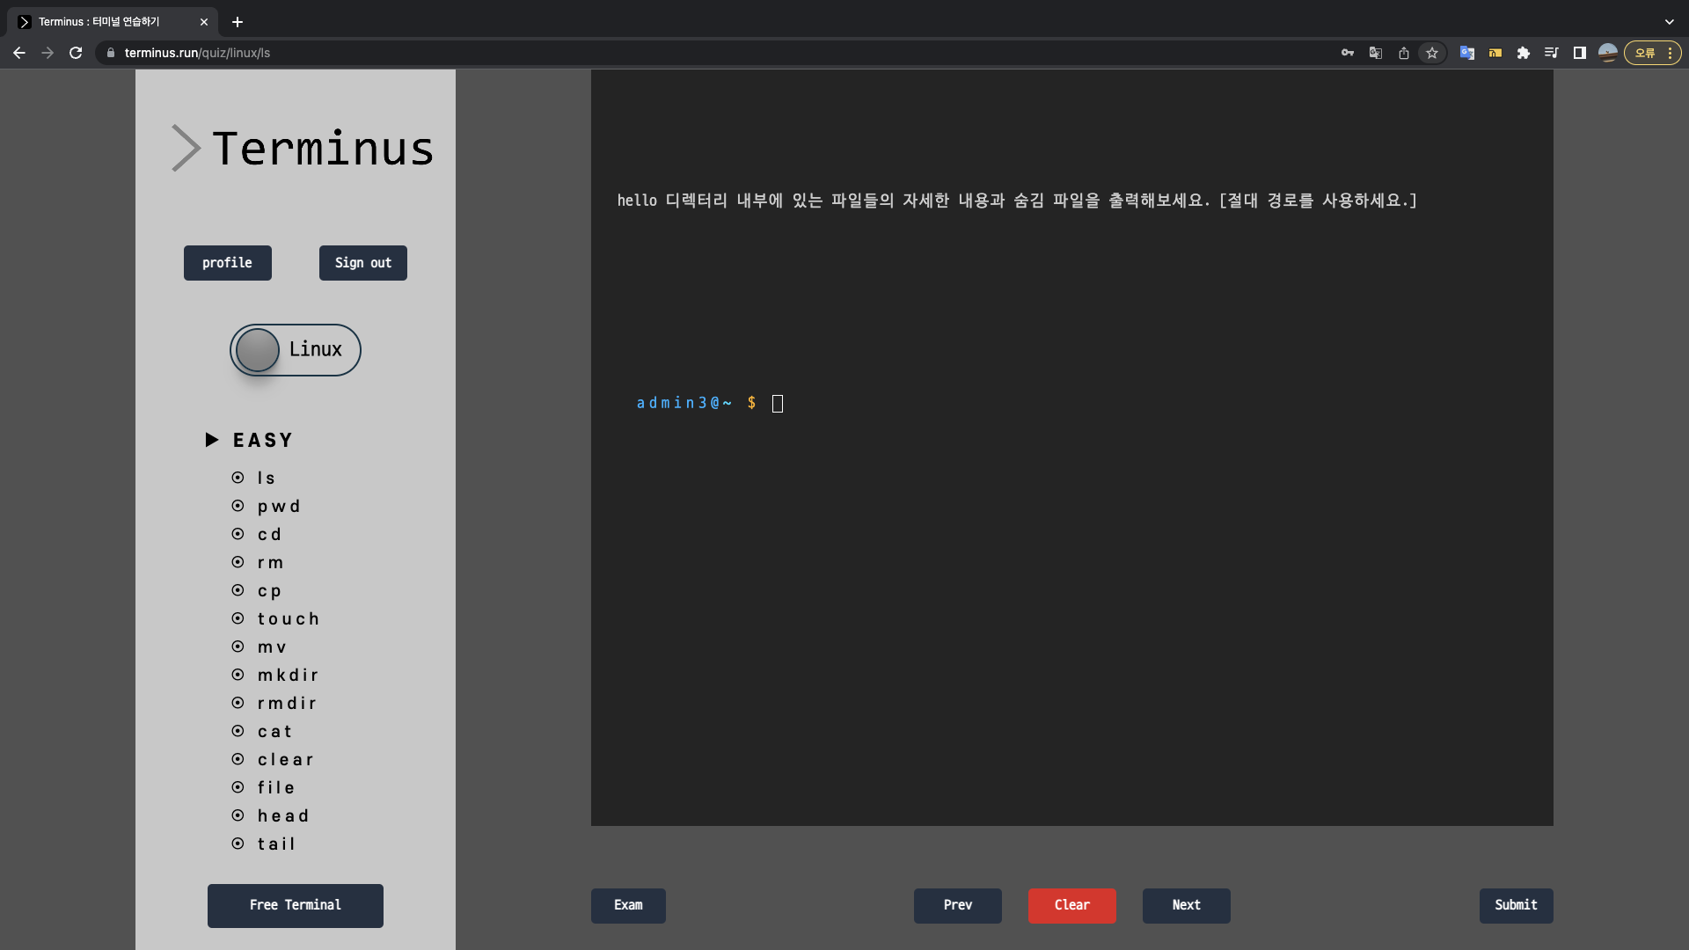Select the mkdir quiz radio item
The width and height of the screenshot is (1689, 950).
pos(238,675)
